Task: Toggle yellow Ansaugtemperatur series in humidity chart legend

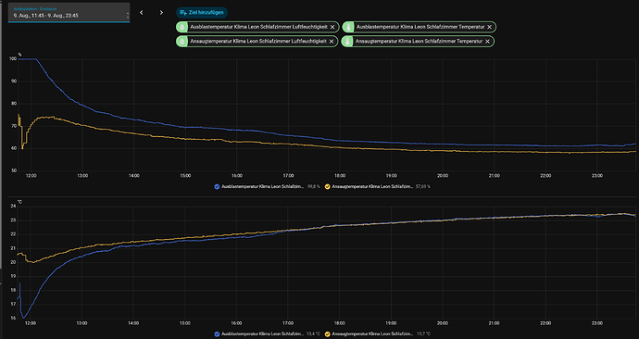Action: pos(327,186)
